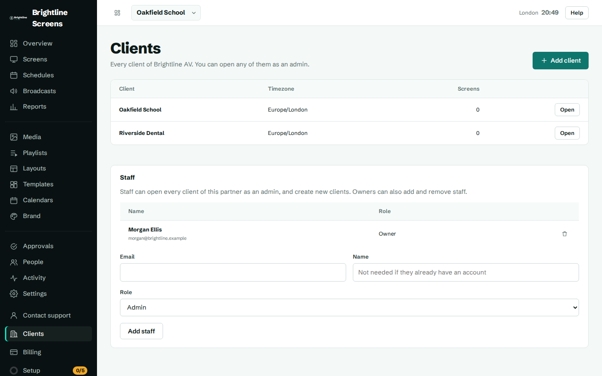Image resolution: width=602 pixels, height=376 pixels.
Task: Click the Broadcasts speaker icon
Action: tap(14, 91)
